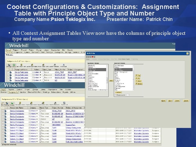Click Finish button in Edit View dialog
Image resolution: width=196 pixels, height=147 pixels.
pyautogui.click(x=177, y=101)
